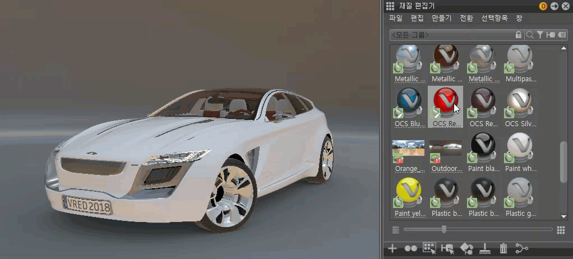The height and width of the screenshot is (259, 573).
Task: Open the 전환 menu
Action: coord(466,18)
